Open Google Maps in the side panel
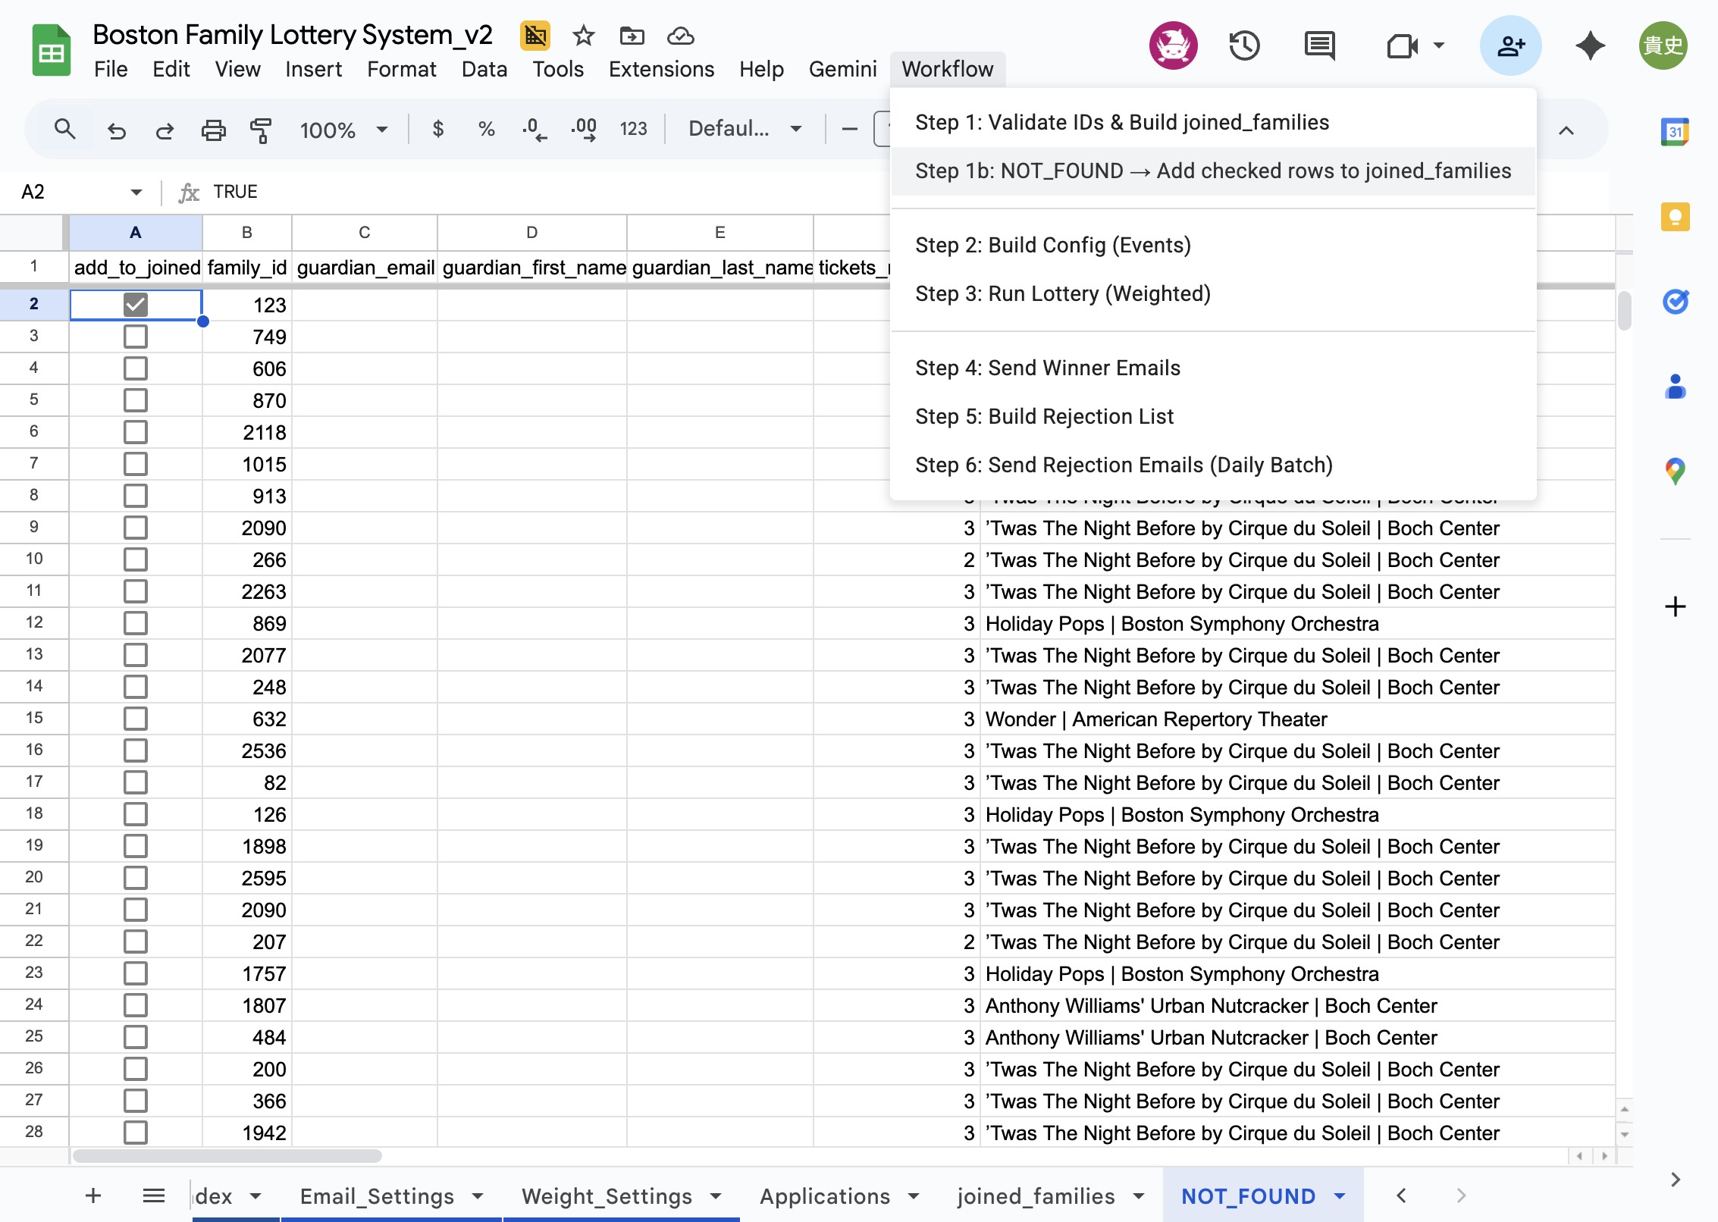This screenshot has height=1222, width=1718. 1675,472
